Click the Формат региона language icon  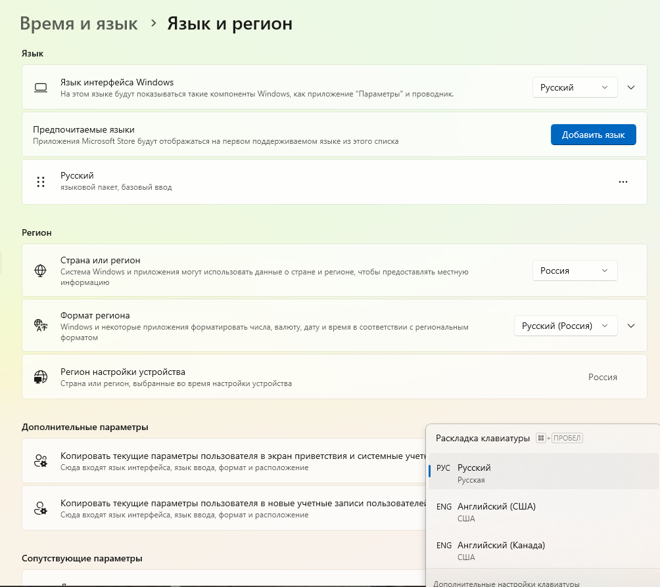coord(41,326)
